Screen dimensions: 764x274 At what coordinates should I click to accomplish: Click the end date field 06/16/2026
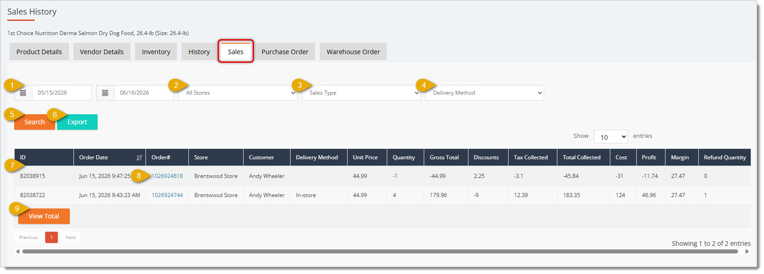144,93
